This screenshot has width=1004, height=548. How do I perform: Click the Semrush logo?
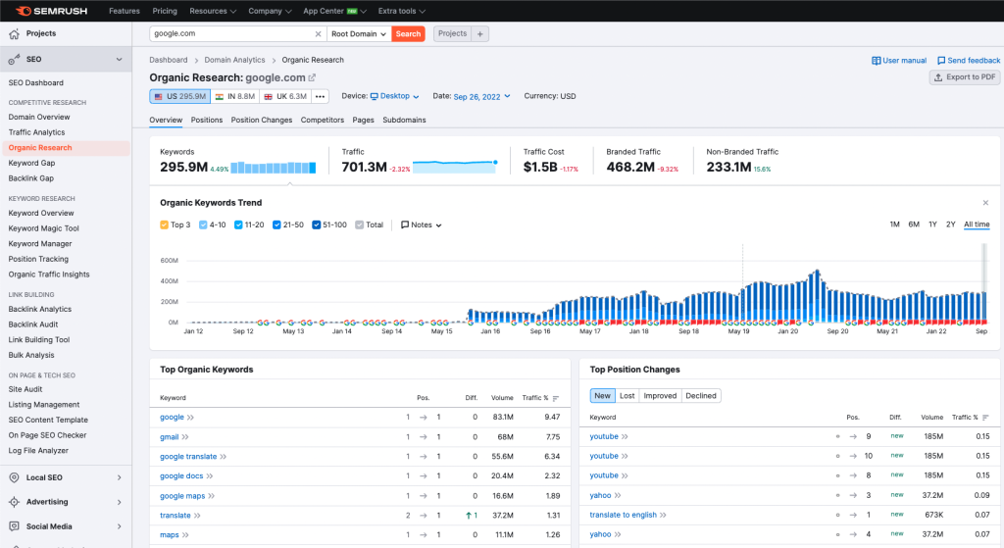tap(51, 11)
